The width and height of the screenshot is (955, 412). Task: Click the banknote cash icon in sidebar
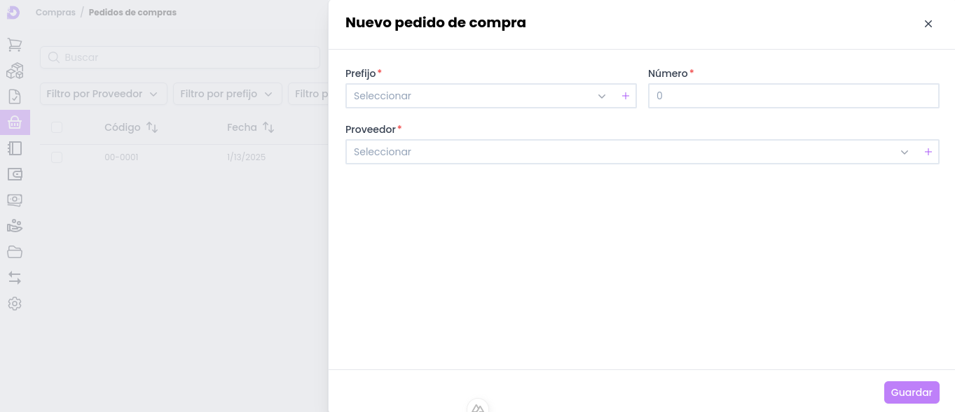[15, 200]
